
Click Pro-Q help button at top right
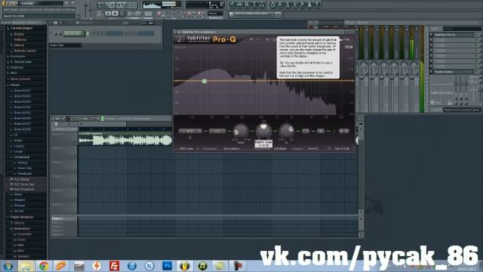(346, 39)
